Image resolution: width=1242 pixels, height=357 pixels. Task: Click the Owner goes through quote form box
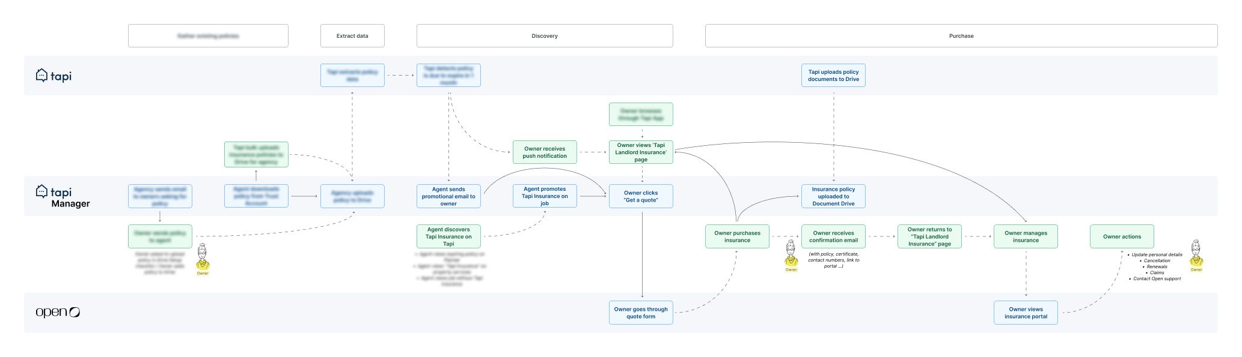(x=641, y=313)
